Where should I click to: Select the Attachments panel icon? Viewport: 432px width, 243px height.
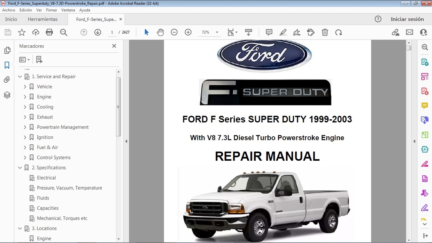tap(7, 79)
